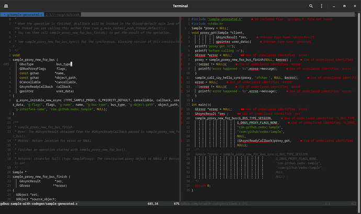This screenshot has width=361, height=214.
Task: Click 'GBusType' parameter type in left pane
Action: pos(26,64)
